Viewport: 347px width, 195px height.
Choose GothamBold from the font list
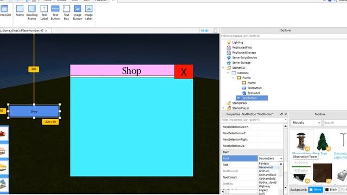click(267, 179)
